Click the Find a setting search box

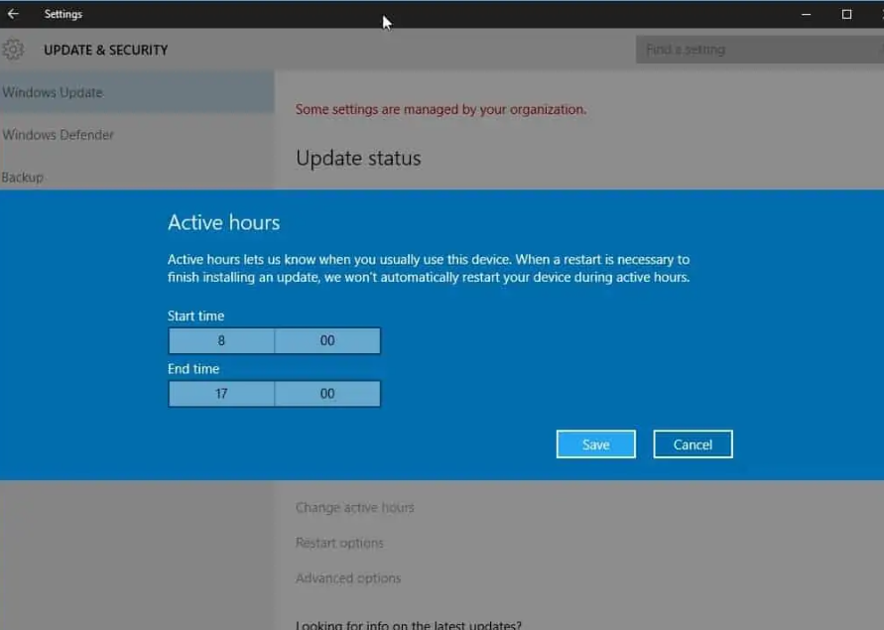pos(759,50)
